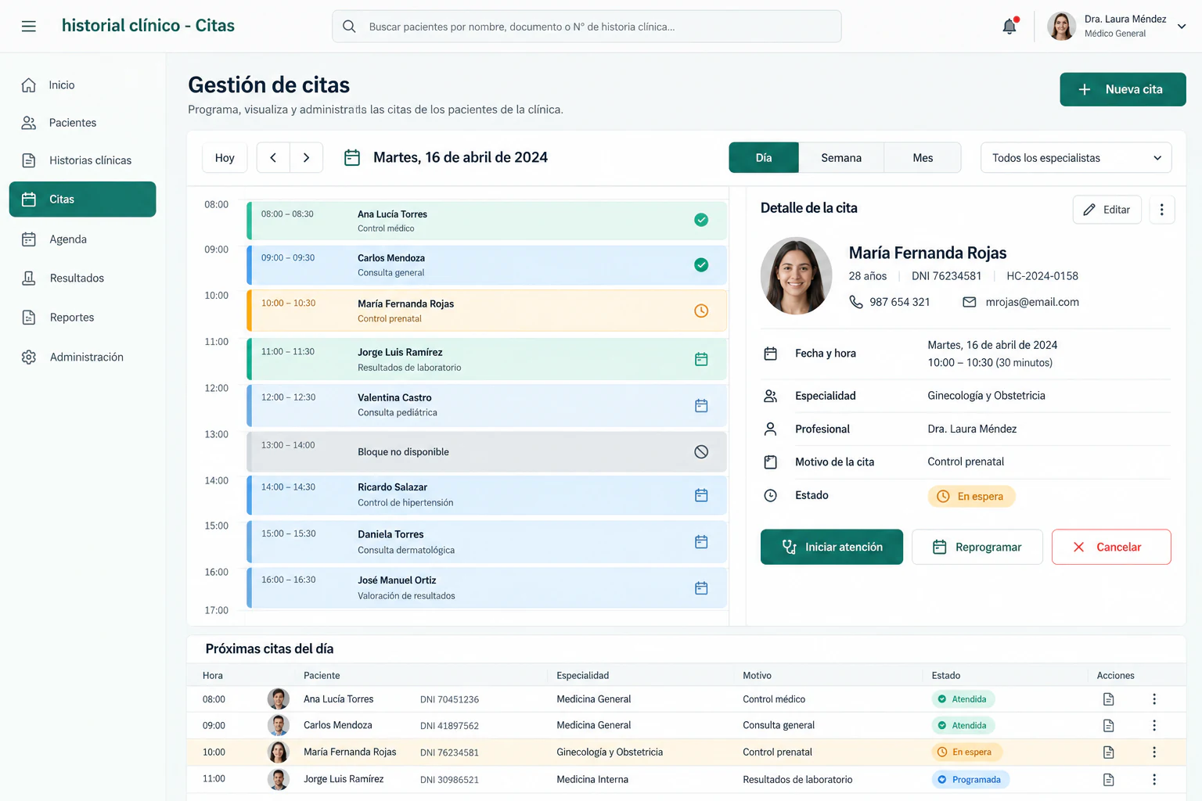Expand Dra. Laura Méndez account menu
Image resolution: width=1202 pixels, height=801 pixels.
(1182, 26)
